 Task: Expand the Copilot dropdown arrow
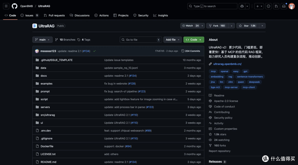click(x=247, y=6)
